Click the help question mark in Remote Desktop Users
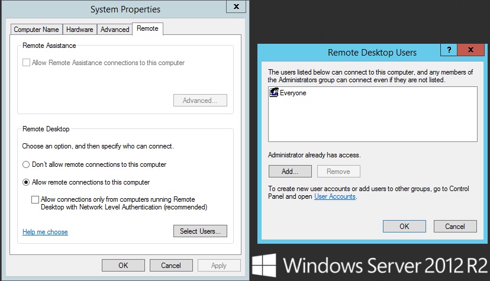Viewport: 490px width, 281px height. (449, 50)
